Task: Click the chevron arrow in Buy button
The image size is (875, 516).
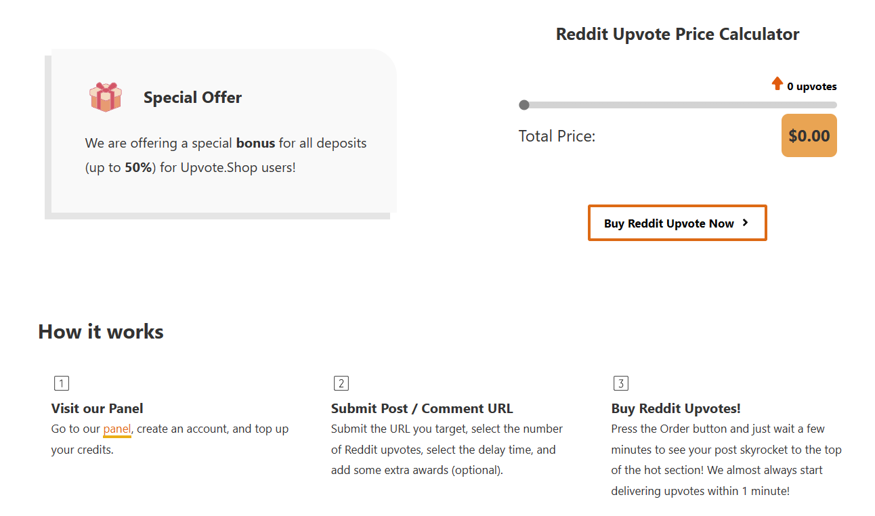Action: click(745, 223)
